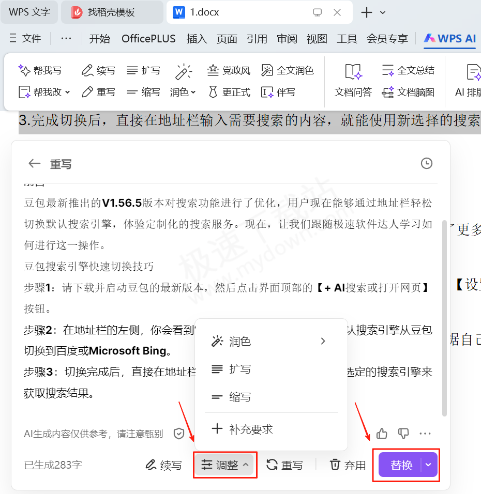481x494 pixels.
Task: Give a thumbs up to the generated text
Action: pyautogui.click(x=382, y=434)
